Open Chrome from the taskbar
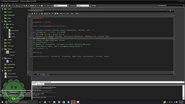This screenshot has height=104, width=185. pyautogui.click(x=45, y=102)
